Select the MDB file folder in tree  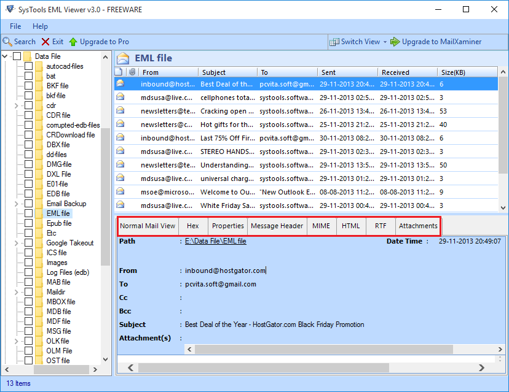(x=59, y=312)
